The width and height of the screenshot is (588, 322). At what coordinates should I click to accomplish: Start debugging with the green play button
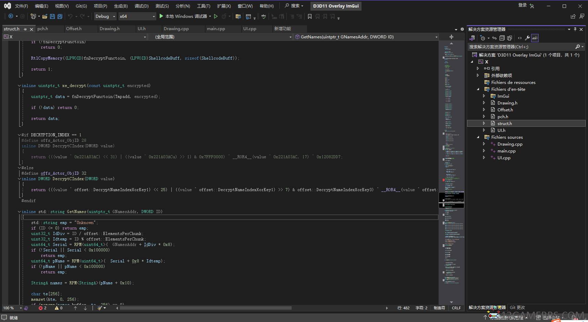(x=161, y=16)
